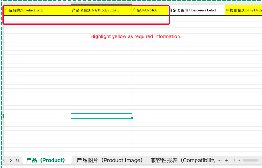The height and width of the screenshot is (168, 262).
Task: Show more sheets via ellipsis button
Action: point(219,160)
